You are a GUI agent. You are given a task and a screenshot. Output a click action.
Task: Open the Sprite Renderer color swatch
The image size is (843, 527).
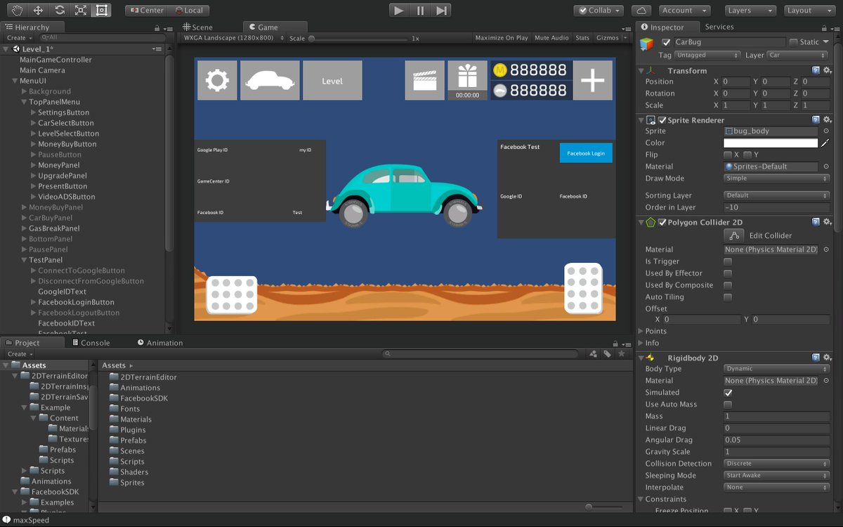click(770, 143)
